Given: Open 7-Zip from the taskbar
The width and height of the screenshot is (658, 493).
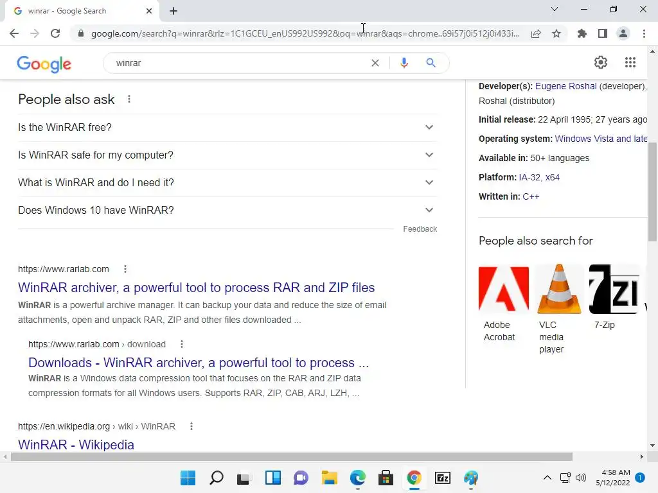Looking at the screenshot, I should coord(443,478).
